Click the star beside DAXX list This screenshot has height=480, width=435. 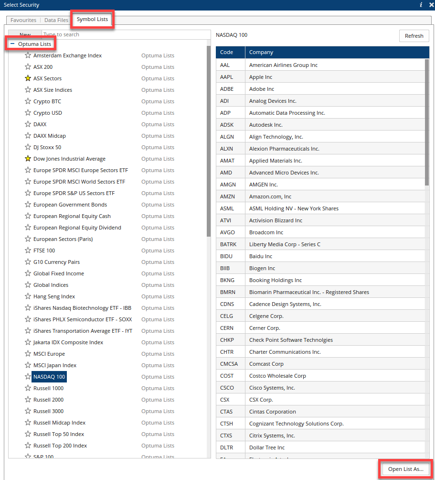[x=28, y=124]
